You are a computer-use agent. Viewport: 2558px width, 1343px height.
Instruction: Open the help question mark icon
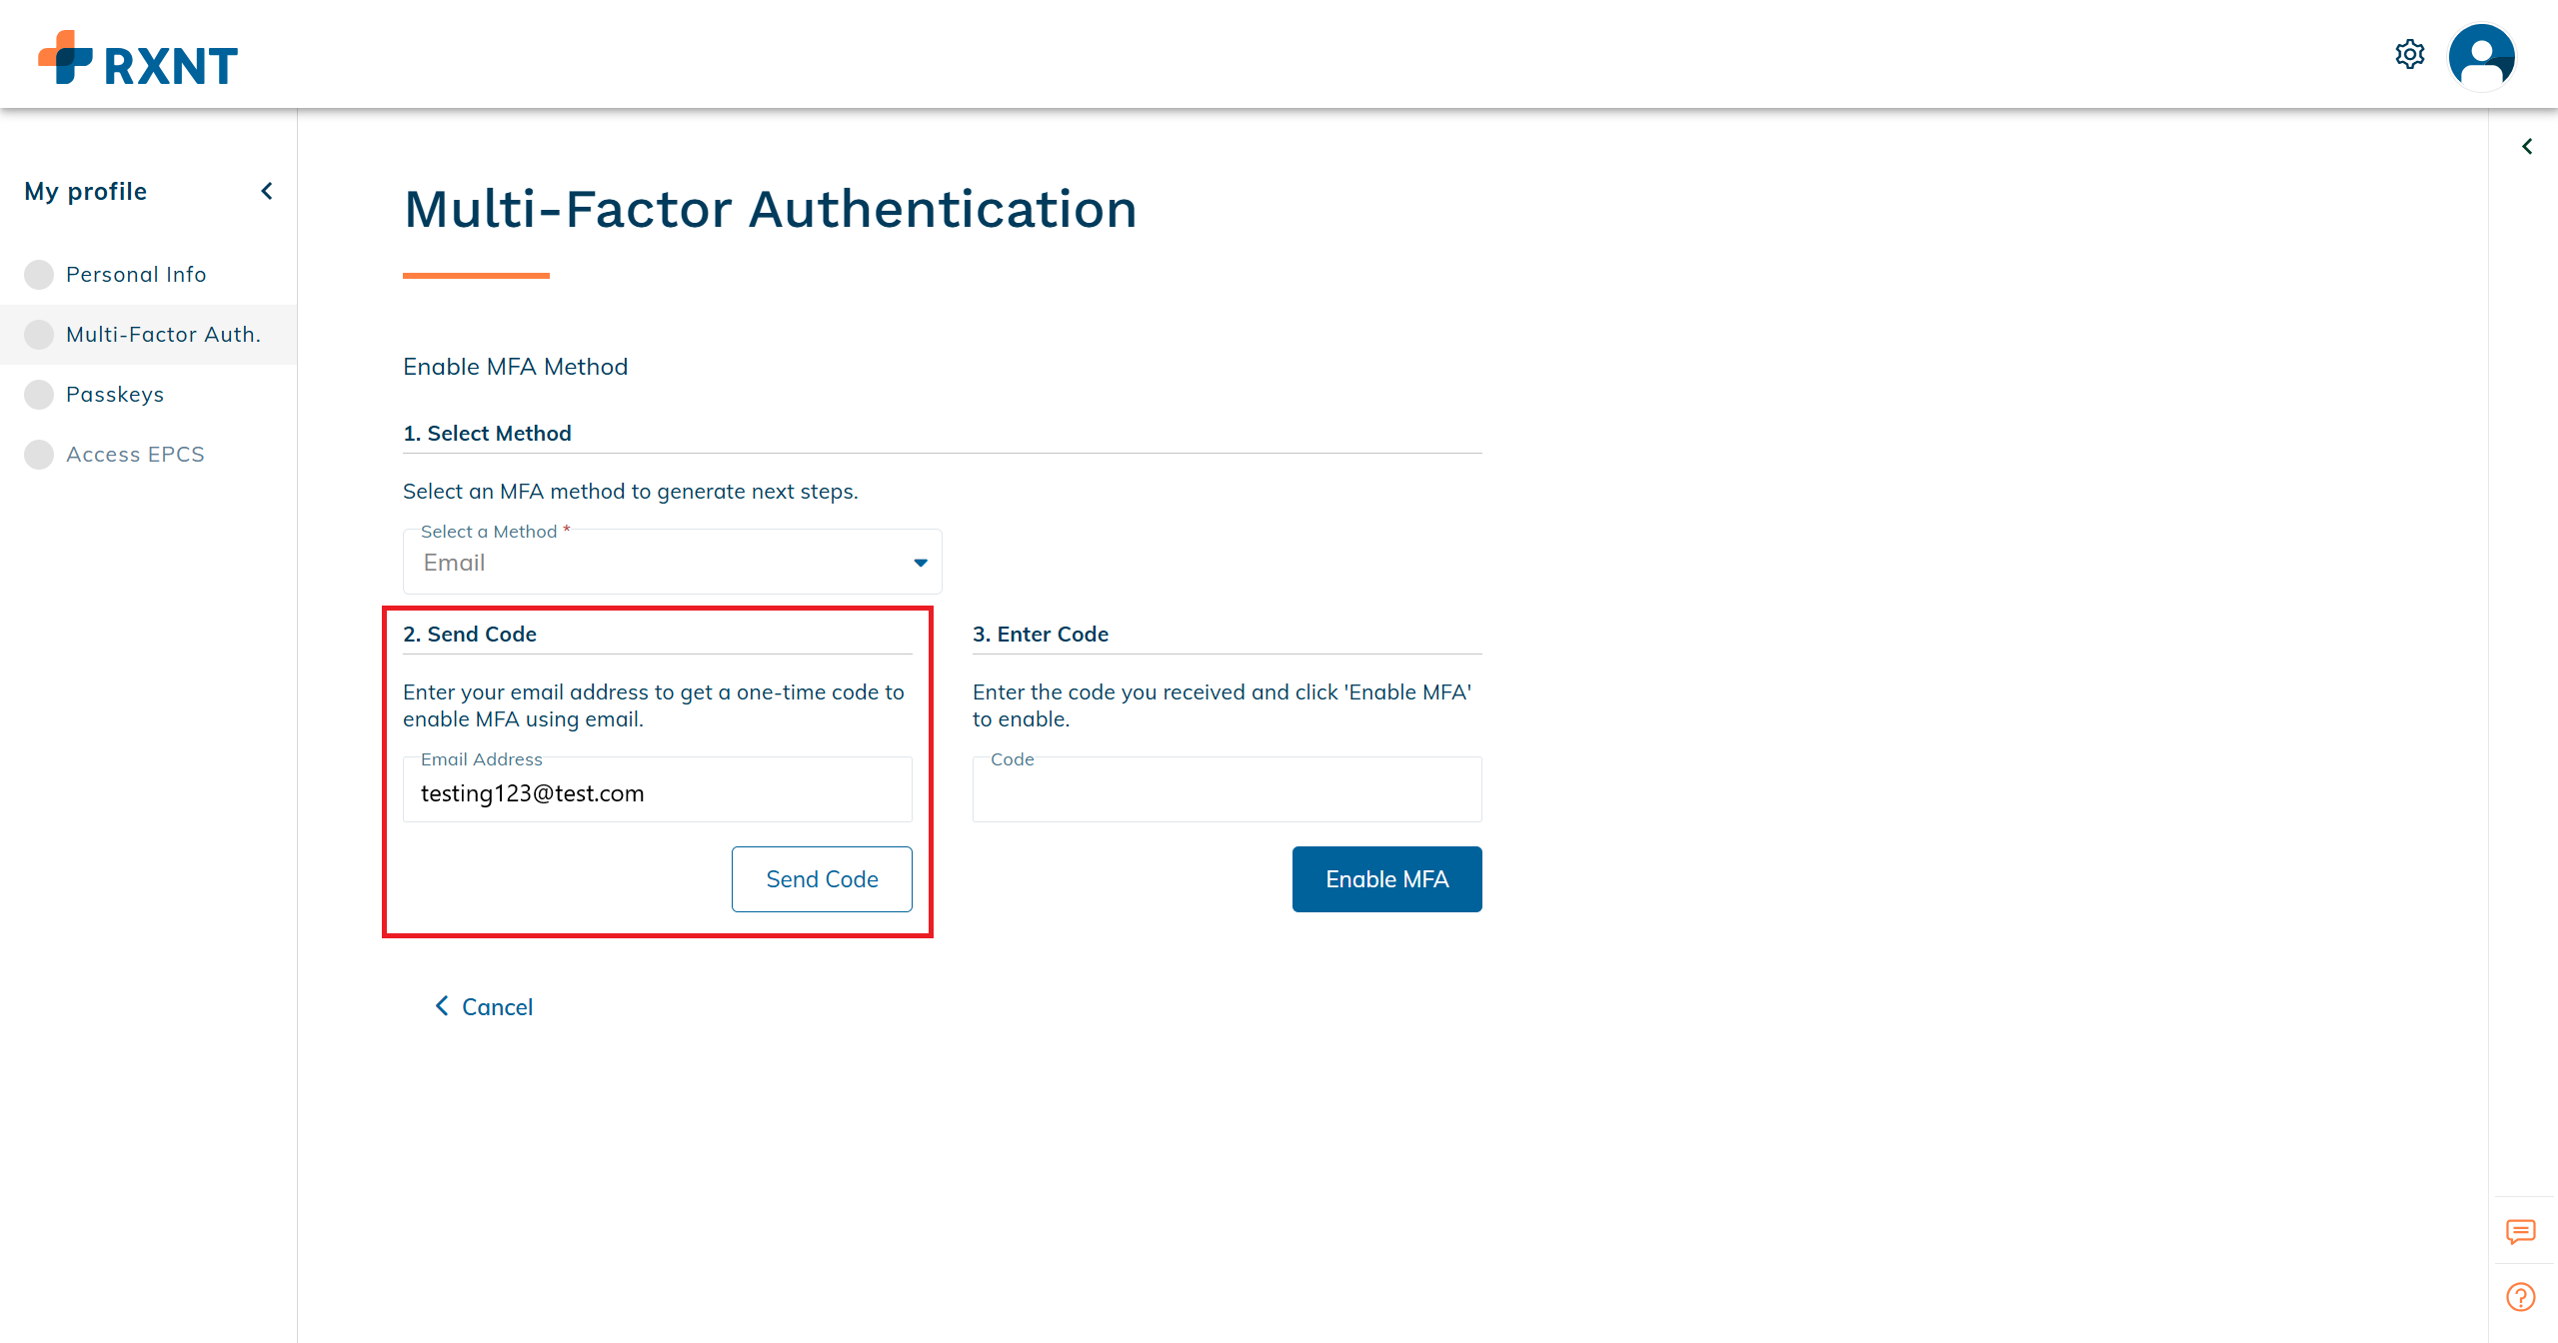pos(2520,1297)
